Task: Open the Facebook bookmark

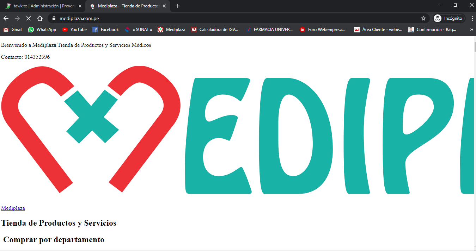Action: pos(105,30)
